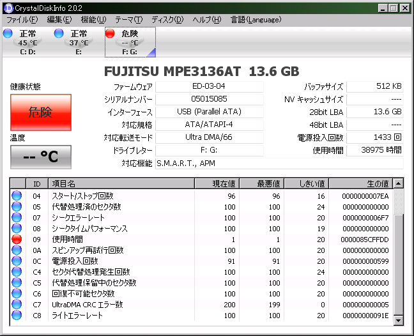Select the スピンアップ再試行回数 attribute row
Image resolution: width=414 pixels, height=336 pixels.
(202, 250)
